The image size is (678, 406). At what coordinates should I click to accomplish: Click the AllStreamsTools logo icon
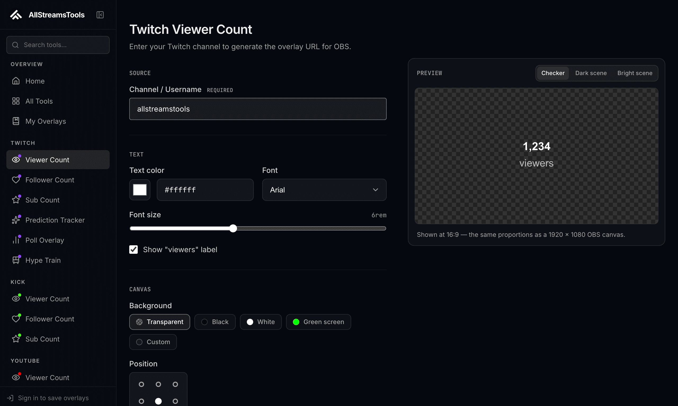[x=16, y=15]
